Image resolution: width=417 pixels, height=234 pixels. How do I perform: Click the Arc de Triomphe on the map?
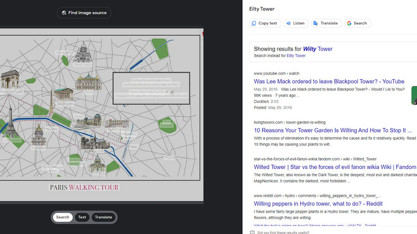[10, 79]
